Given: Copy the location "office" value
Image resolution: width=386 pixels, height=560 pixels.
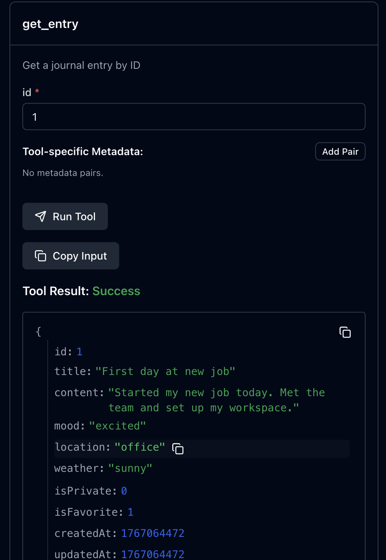Looking at the screenshot, I should pos(178,449).
